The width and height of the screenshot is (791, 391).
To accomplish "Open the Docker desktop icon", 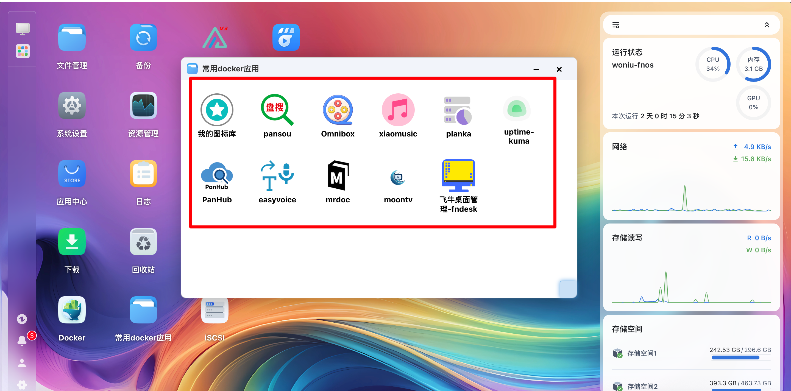I will pos(72,310).
